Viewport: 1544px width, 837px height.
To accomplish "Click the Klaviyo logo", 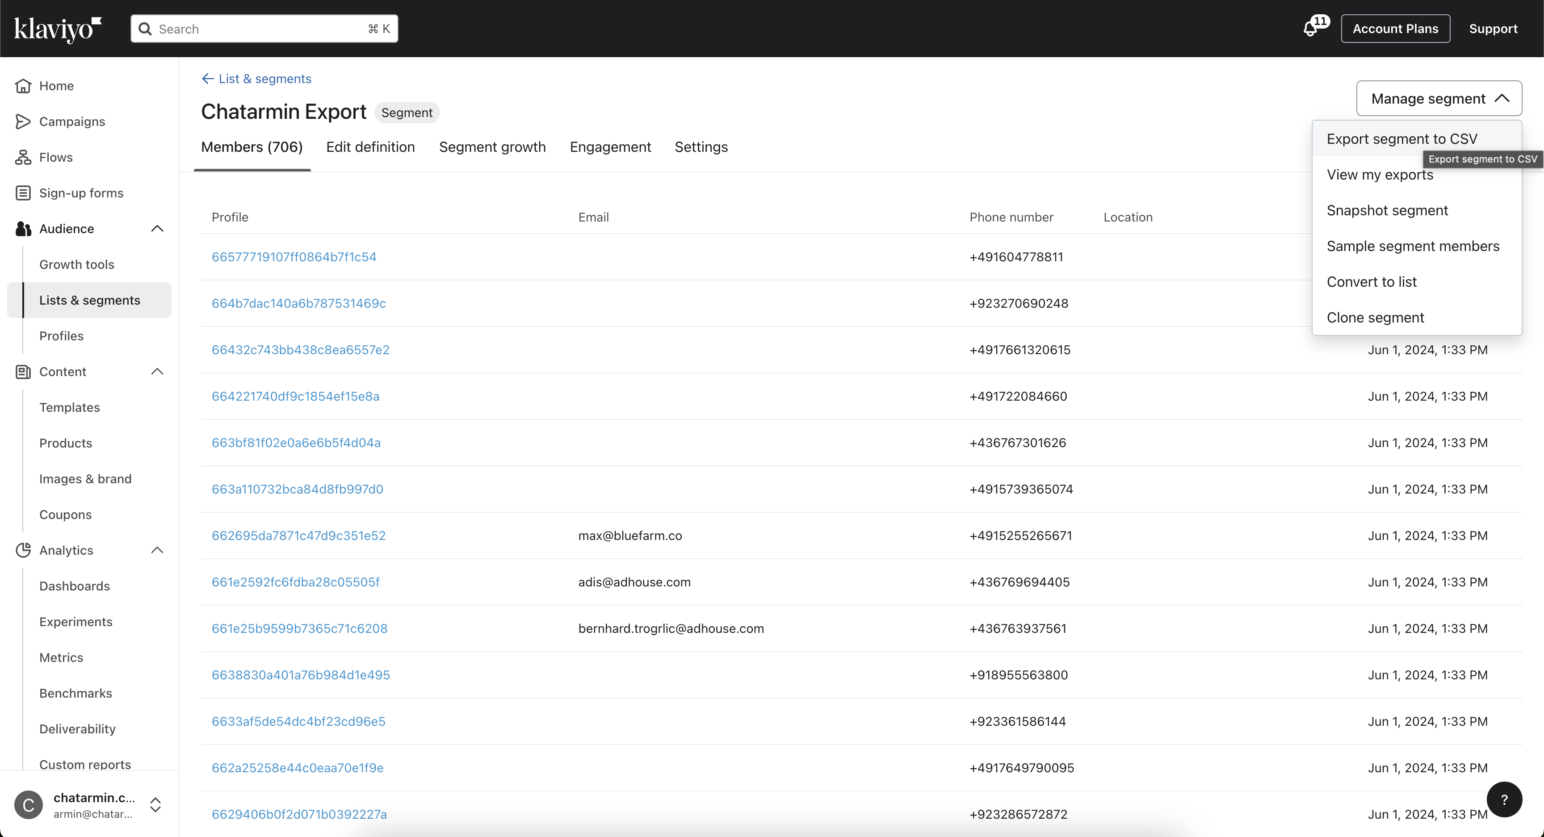I will [58, 29].
